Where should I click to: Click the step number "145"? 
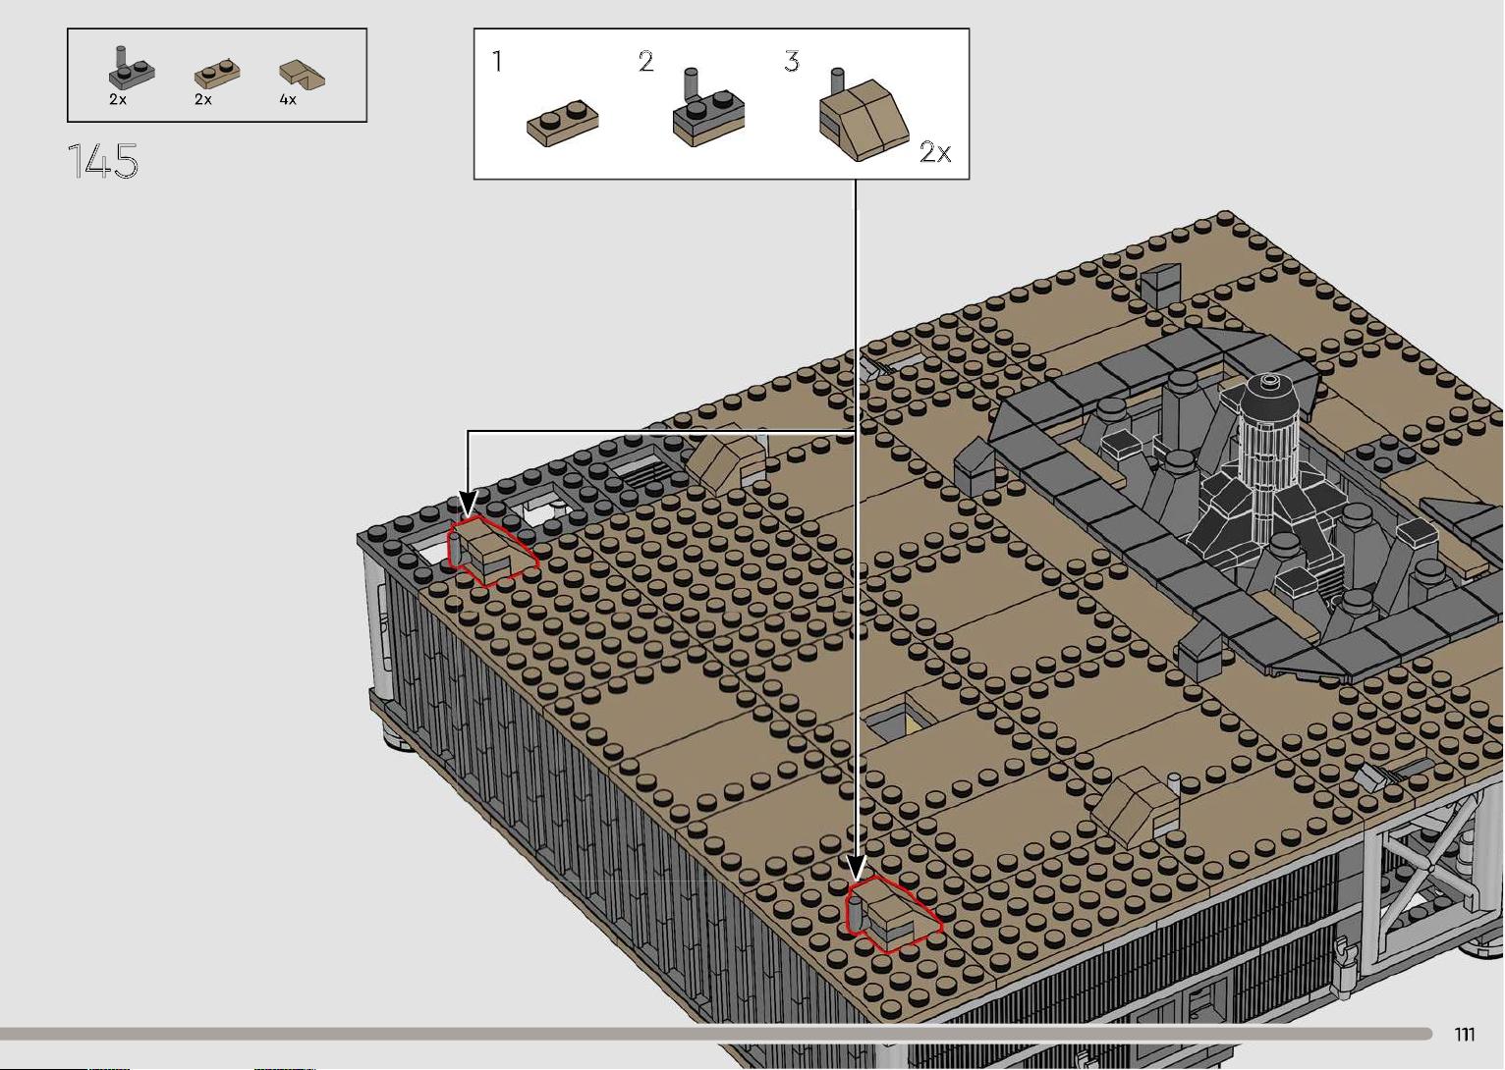click(103, 161)
